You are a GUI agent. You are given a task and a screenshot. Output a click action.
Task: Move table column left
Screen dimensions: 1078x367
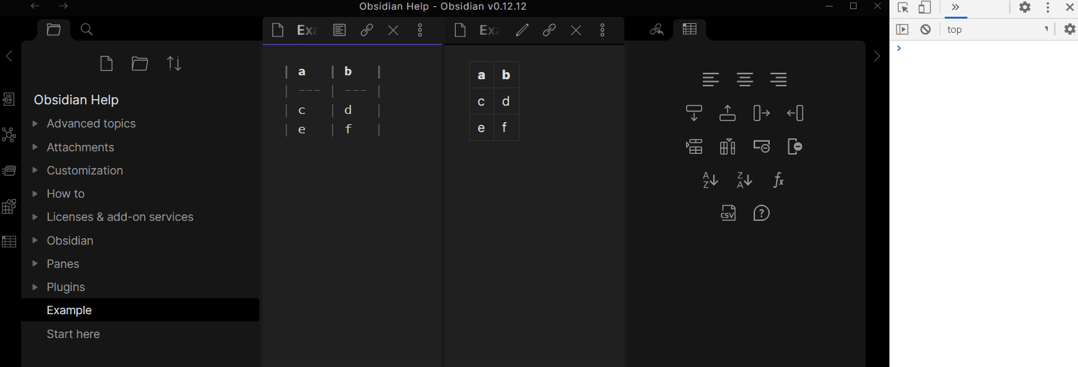tap(795, 113)
